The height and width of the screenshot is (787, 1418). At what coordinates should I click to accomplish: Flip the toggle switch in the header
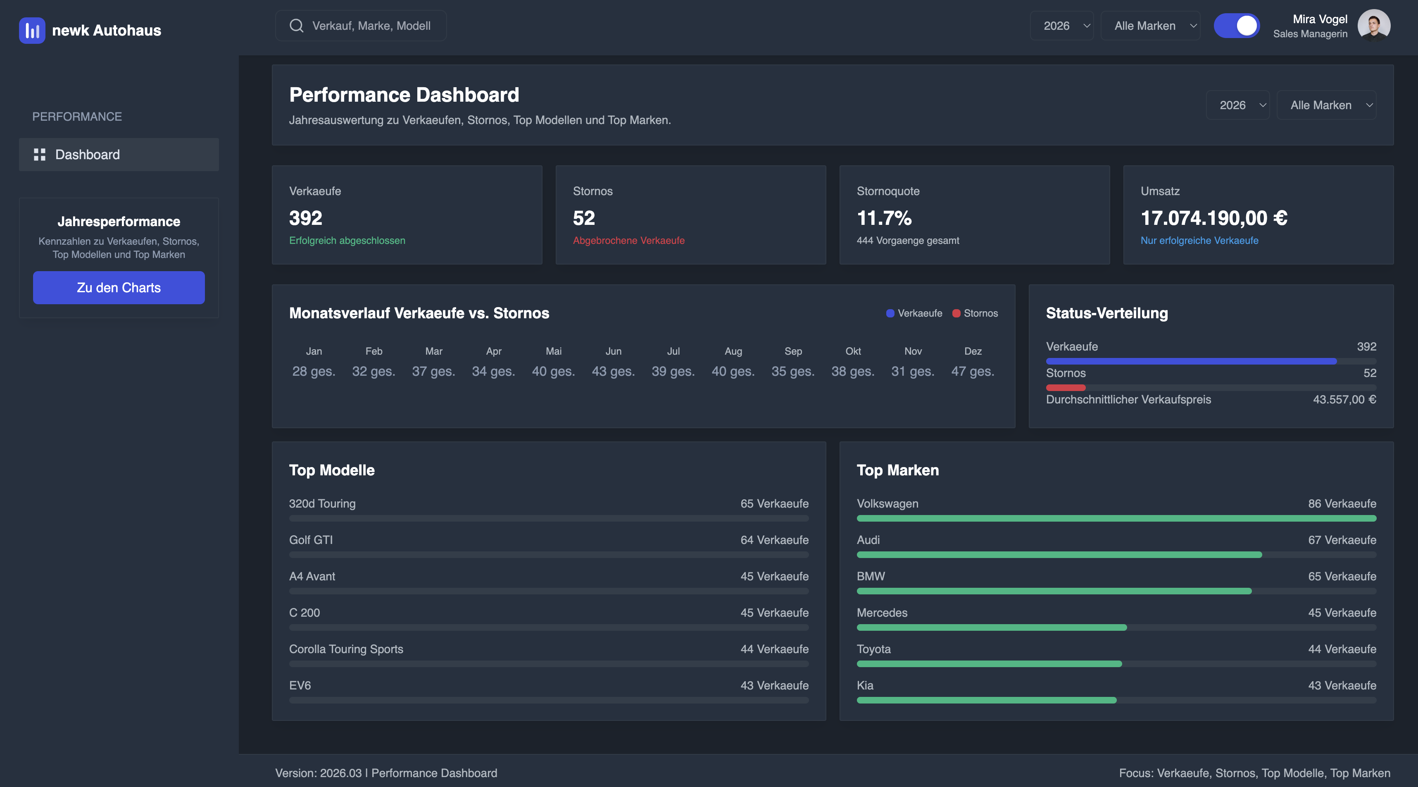point(1237,25)
